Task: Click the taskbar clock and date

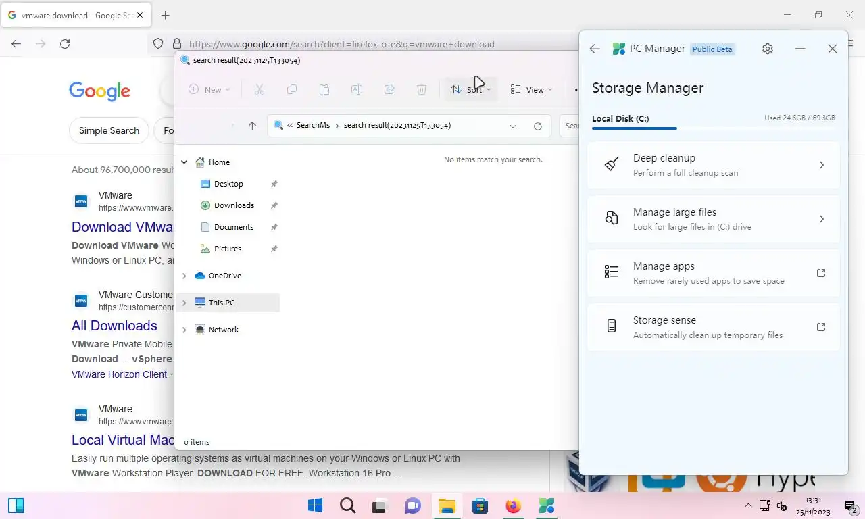Action: [x=814, y=506]
